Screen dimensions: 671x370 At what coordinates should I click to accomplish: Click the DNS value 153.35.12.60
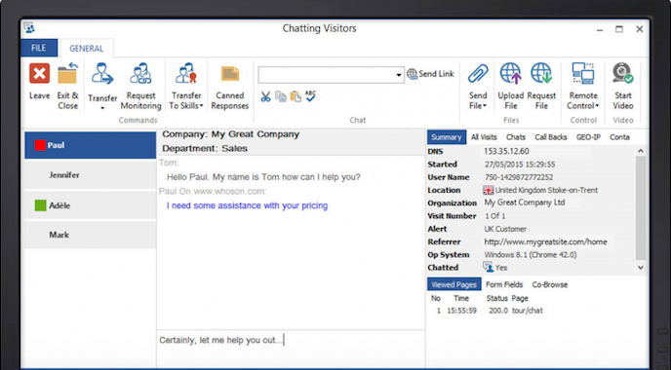(506, 151)
